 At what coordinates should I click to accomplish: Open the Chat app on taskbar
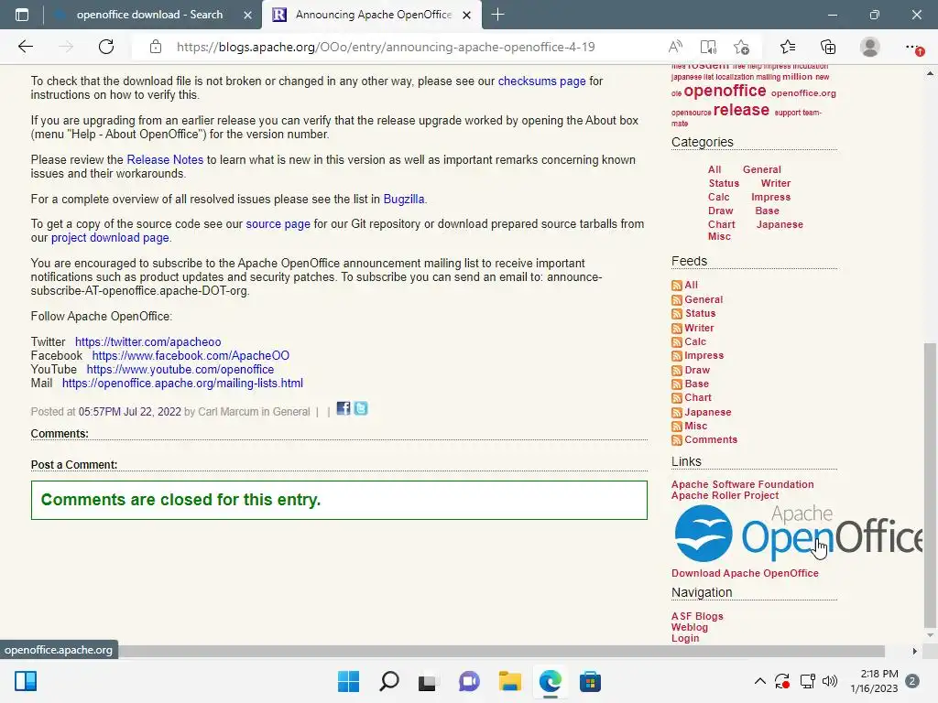point(469,681)
